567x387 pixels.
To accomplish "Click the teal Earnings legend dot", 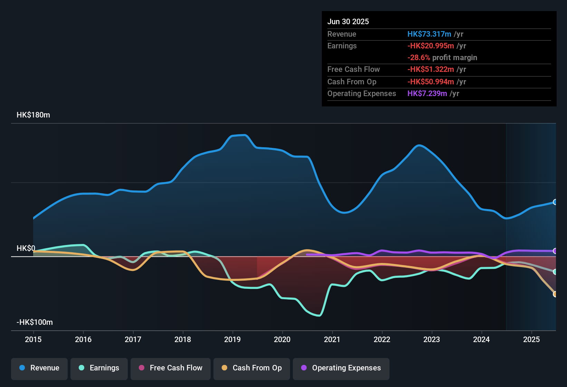I will pyautogui.click(x=81, y=368).
